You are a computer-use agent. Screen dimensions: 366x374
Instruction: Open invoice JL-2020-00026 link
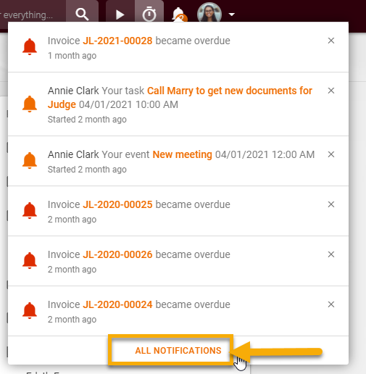pyautogui.click(x=117, y=254)
